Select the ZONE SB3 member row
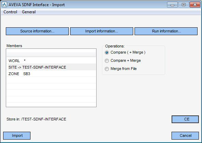 [51, 74]
